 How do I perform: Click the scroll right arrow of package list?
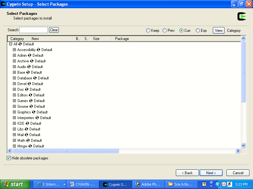click(238, 151)
